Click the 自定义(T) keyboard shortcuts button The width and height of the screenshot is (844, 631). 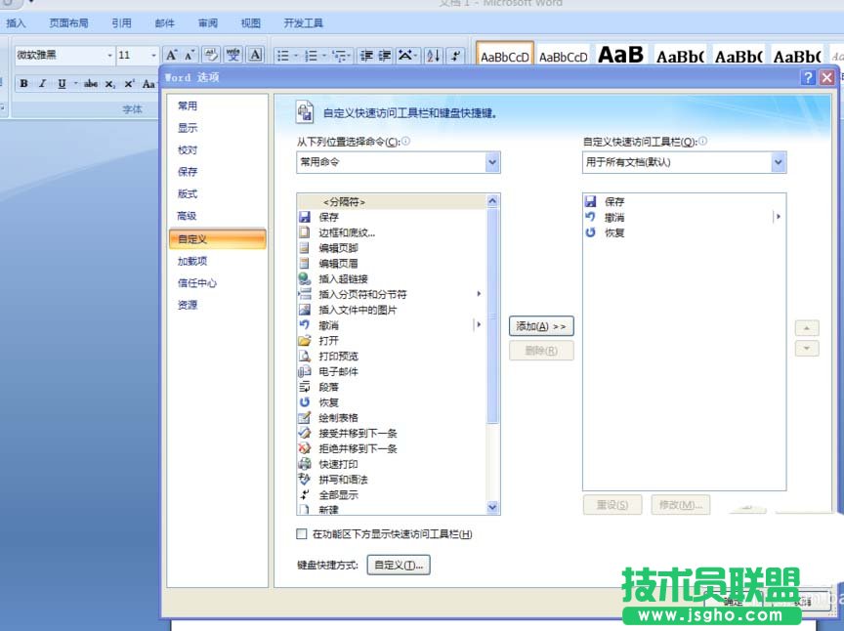tap(398, 565)
